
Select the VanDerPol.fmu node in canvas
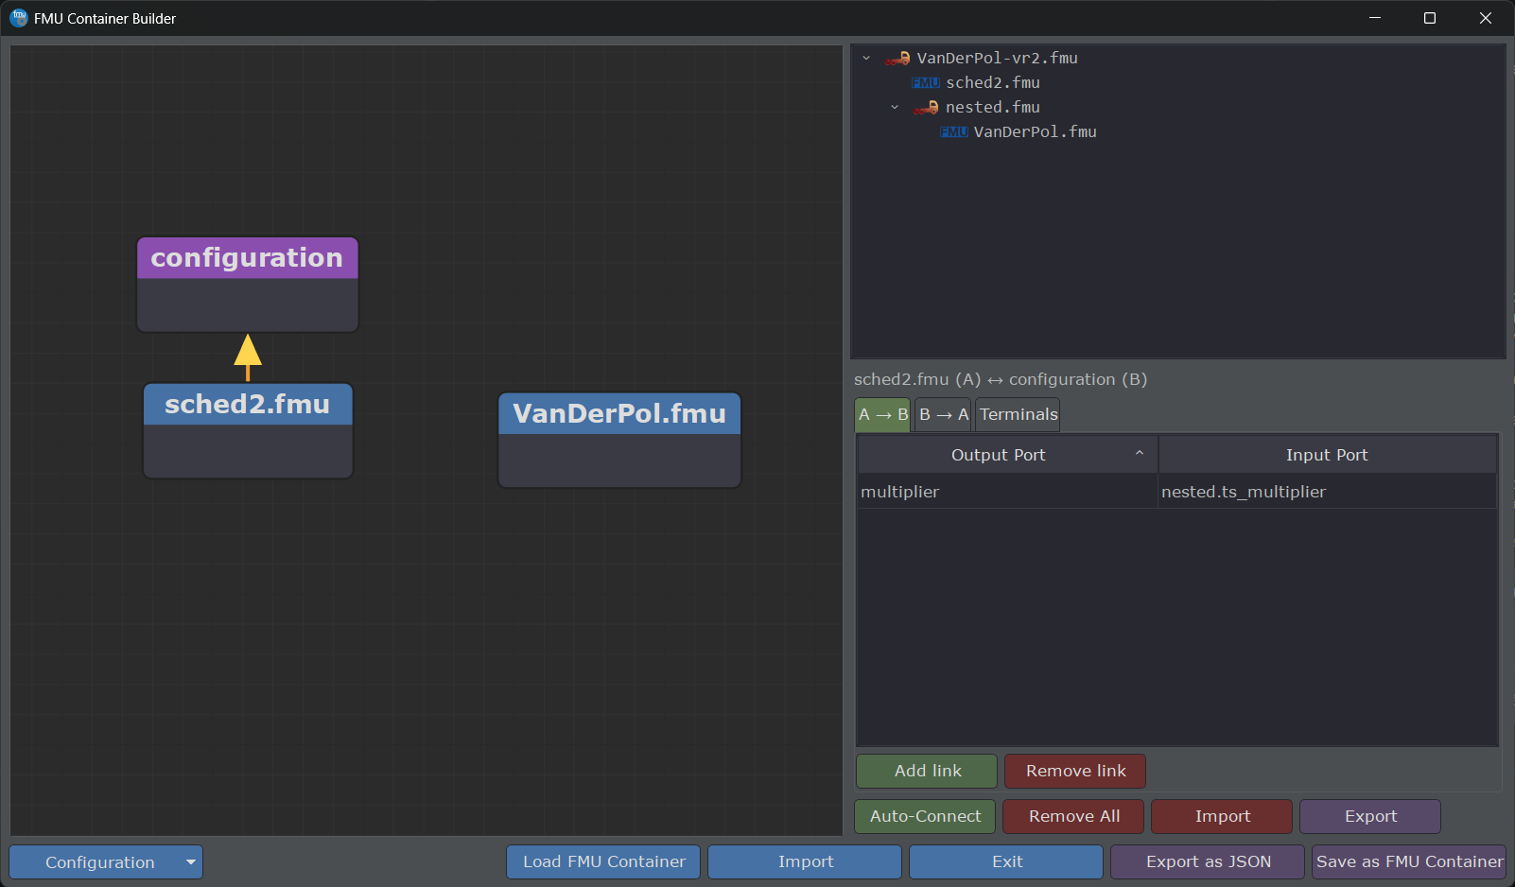click(619, 441)
